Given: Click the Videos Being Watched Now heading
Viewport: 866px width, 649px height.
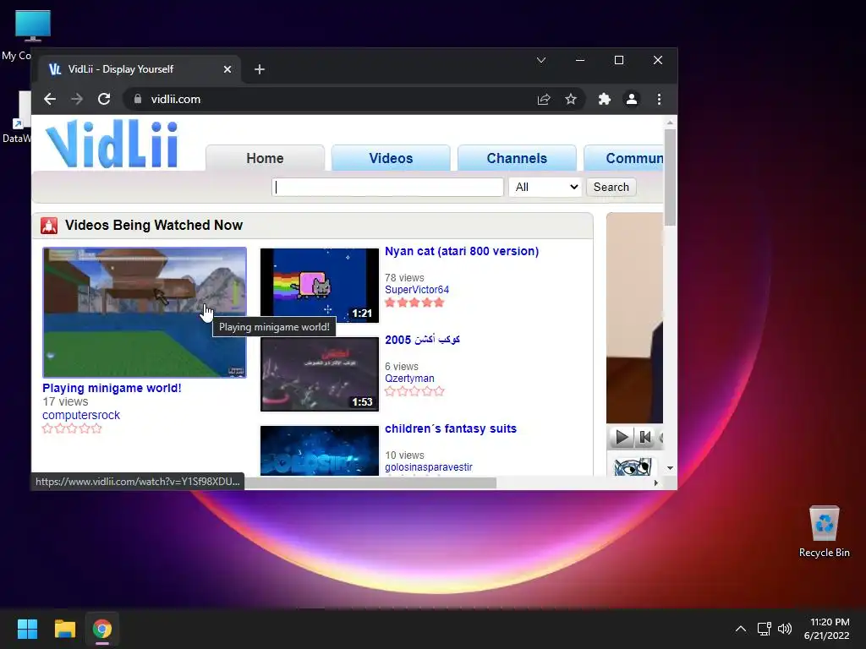Looking at the screenshot, I should click(154, 225).
